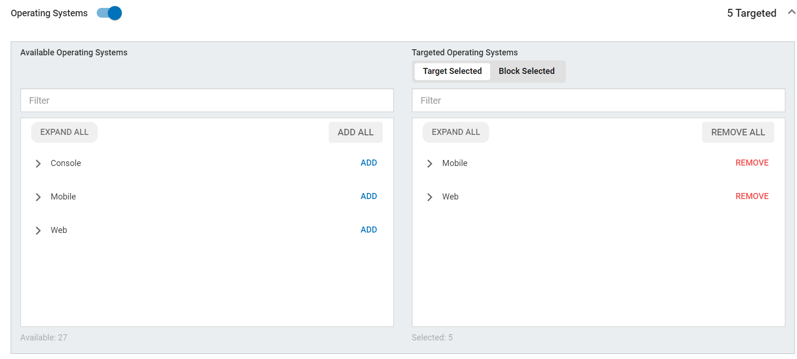Add the Mobile operating system group
This screenshot has height=359, width=797.
368,196
